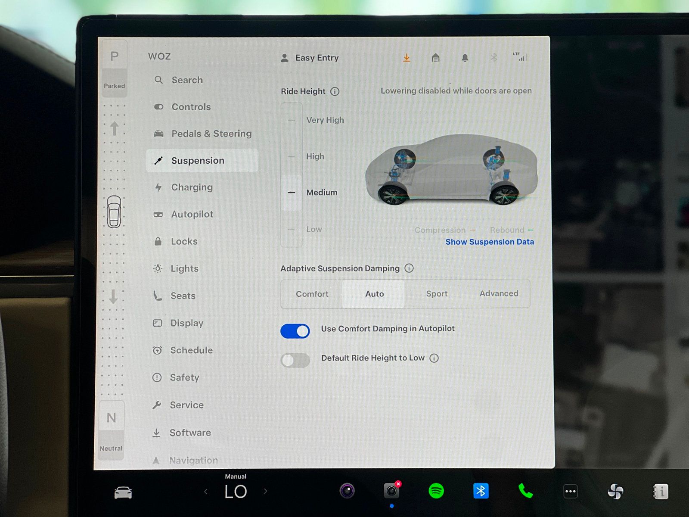Select Sport suspension damping mode
689x517 pixels.
437,294
